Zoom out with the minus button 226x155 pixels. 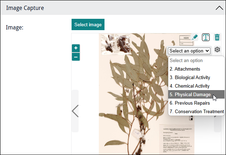pyautogui.click(x=76, y=57)
